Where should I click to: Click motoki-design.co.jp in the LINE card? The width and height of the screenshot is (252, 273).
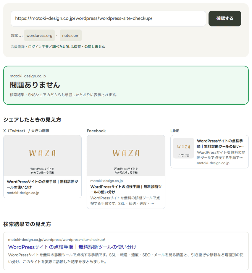click(213, 163)
